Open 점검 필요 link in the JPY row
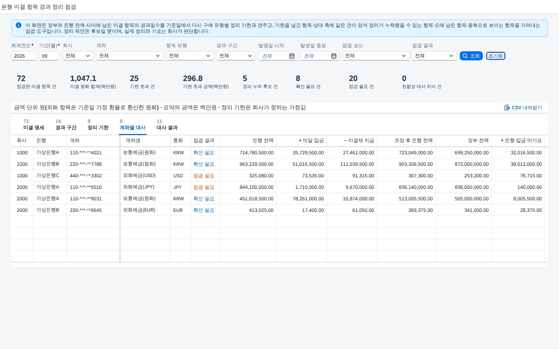The height and width of the screenshot is (349, 559). coord(204,187)
